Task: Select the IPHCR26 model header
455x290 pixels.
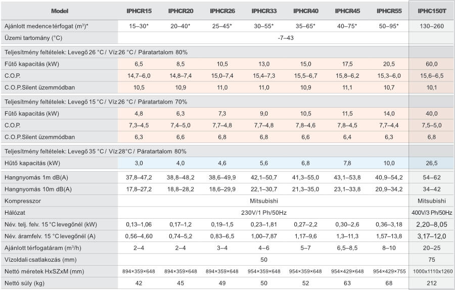Action: click(221, 11)
